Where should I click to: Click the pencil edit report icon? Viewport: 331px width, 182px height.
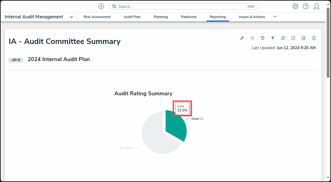[242, 38]
